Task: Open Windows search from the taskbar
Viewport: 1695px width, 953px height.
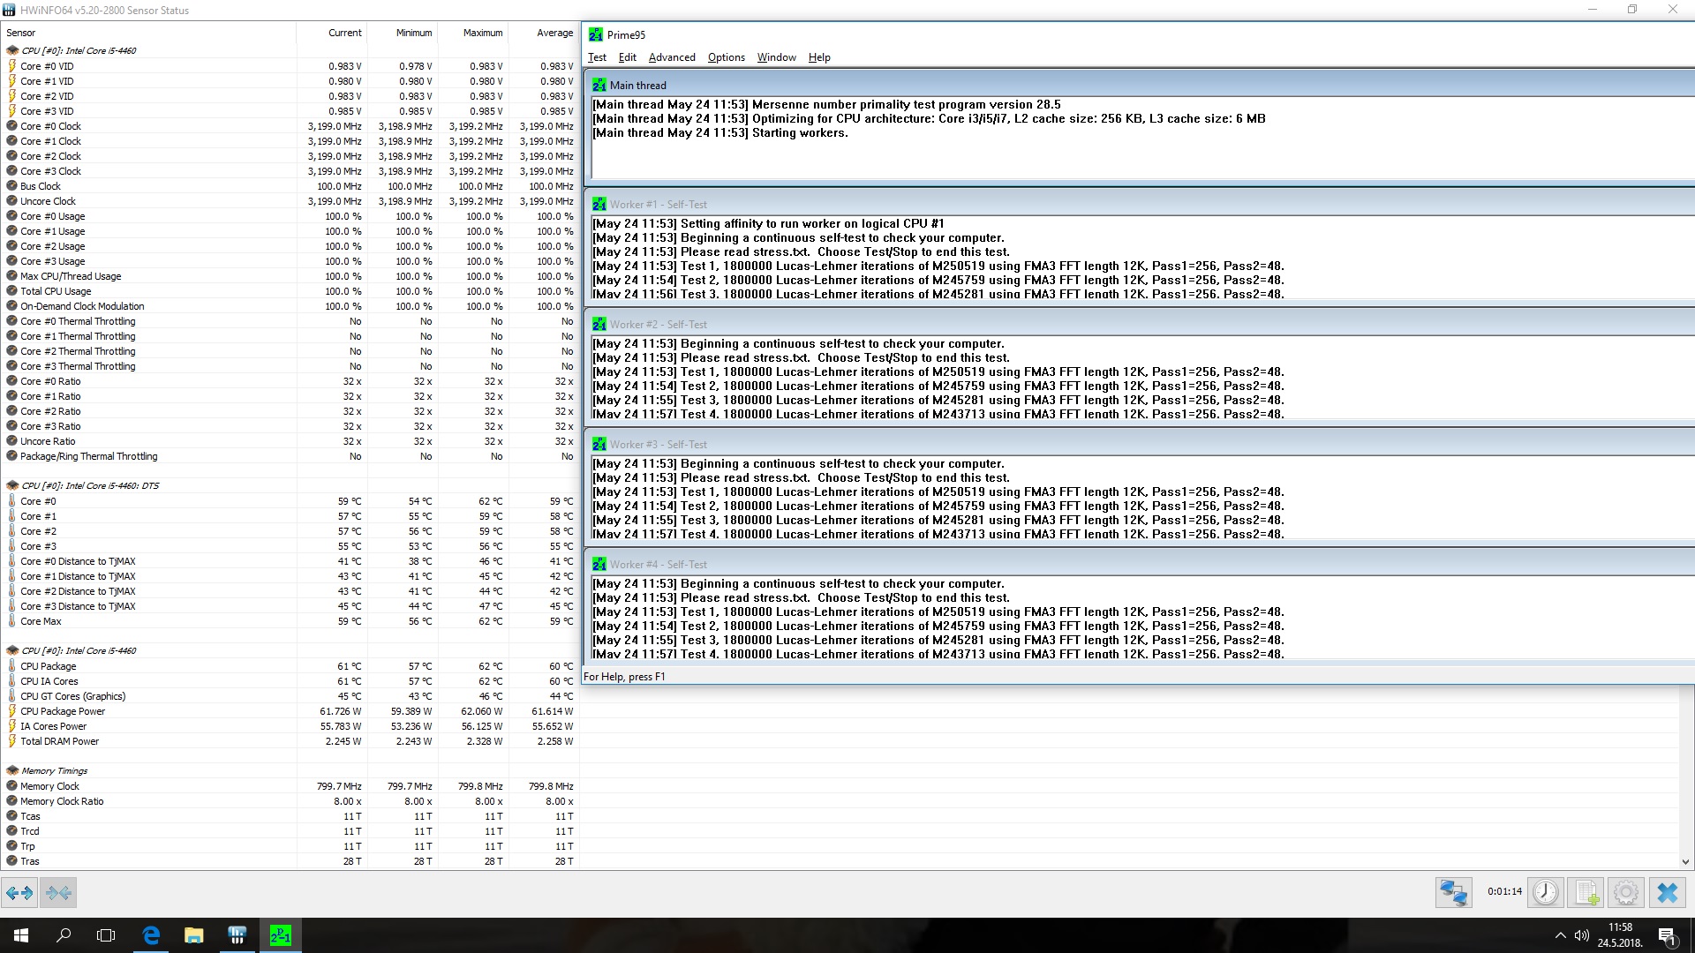Action: 64,935
